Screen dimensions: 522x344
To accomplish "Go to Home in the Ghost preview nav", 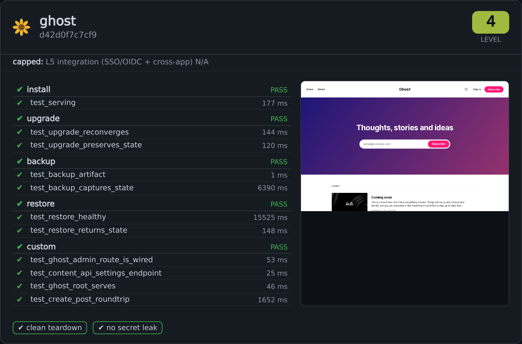I will click(310, 89).
